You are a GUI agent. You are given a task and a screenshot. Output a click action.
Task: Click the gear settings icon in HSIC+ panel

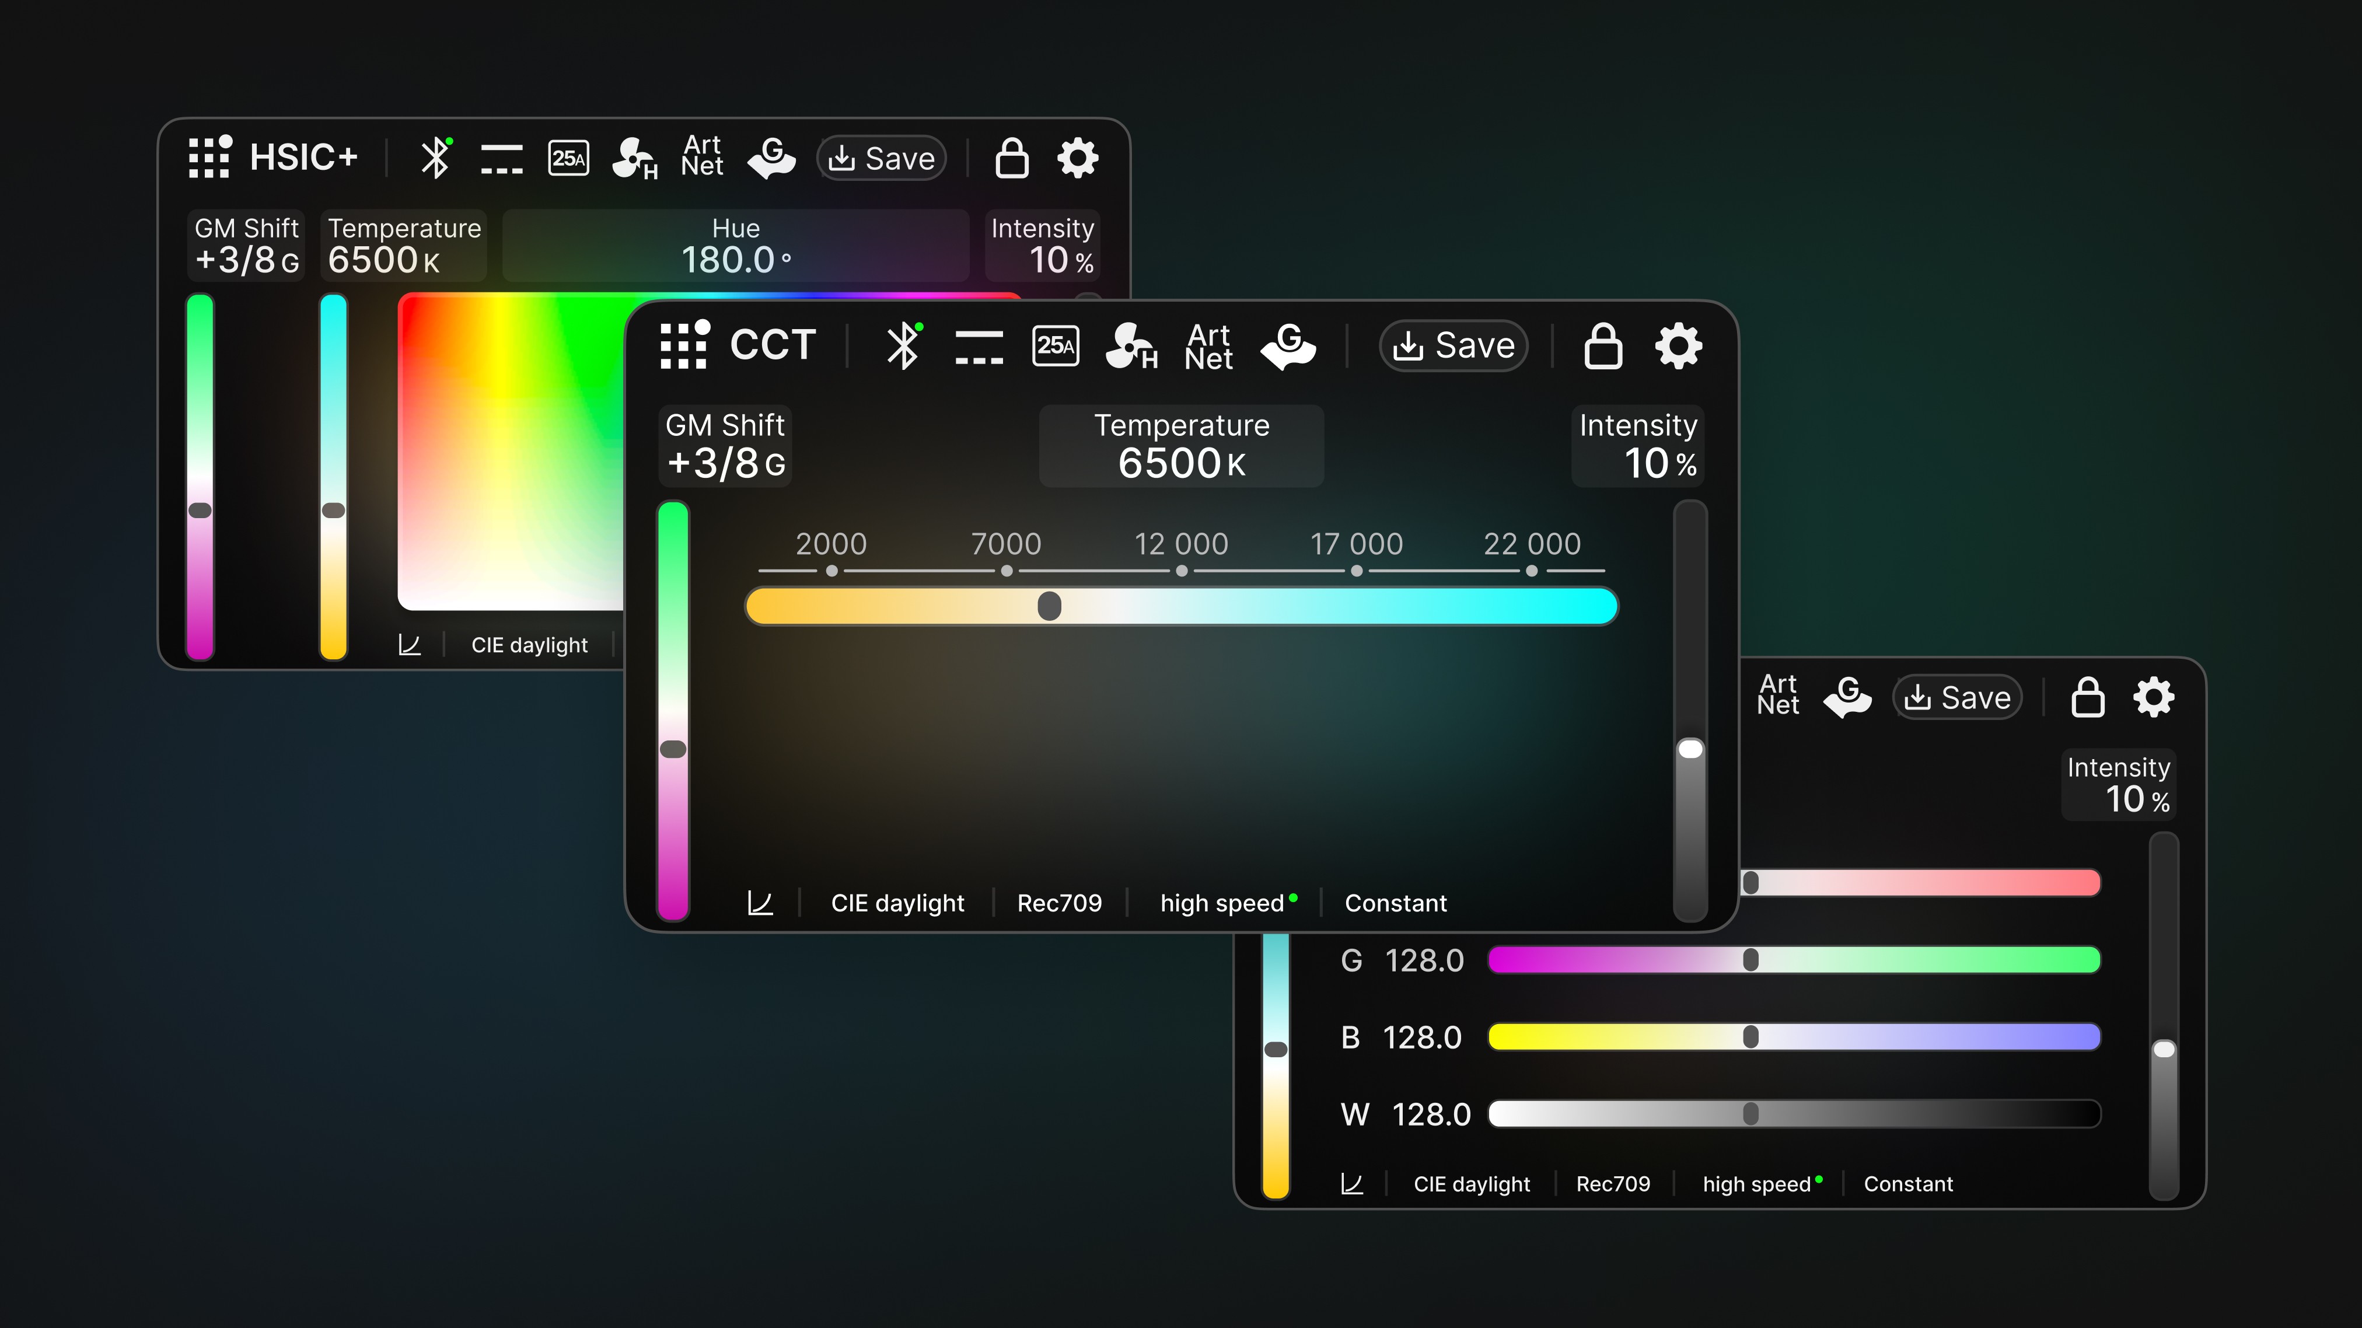pyautogui.click(x=1077, y=158)
